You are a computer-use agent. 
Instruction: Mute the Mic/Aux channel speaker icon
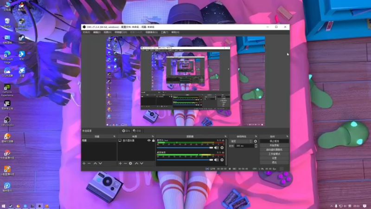(x=216, y=148)
